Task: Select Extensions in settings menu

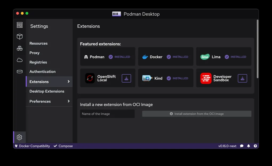Action: [49, 82]
